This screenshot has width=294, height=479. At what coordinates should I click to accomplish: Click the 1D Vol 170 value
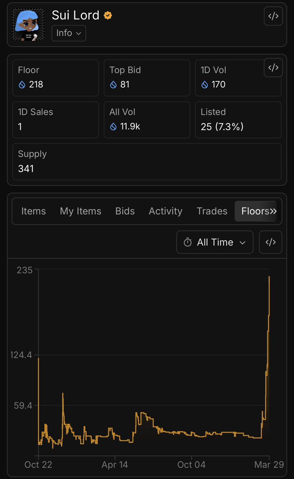[x=219, y=85]
